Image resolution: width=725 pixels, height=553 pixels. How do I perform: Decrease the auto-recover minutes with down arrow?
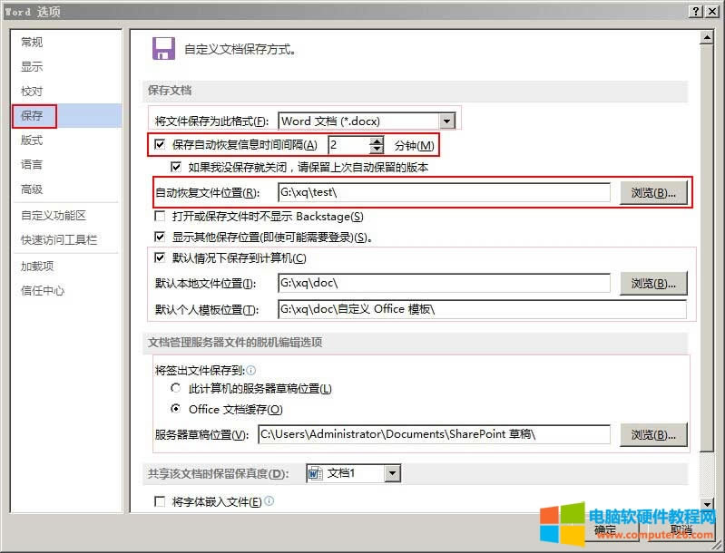(377, 150)
